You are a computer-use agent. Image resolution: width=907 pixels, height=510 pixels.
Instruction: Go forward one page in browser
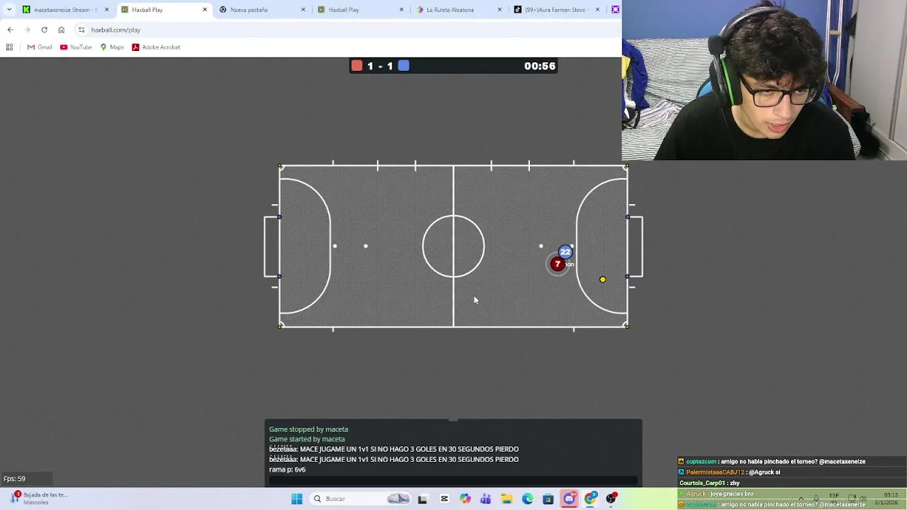[x=27, y=30]
